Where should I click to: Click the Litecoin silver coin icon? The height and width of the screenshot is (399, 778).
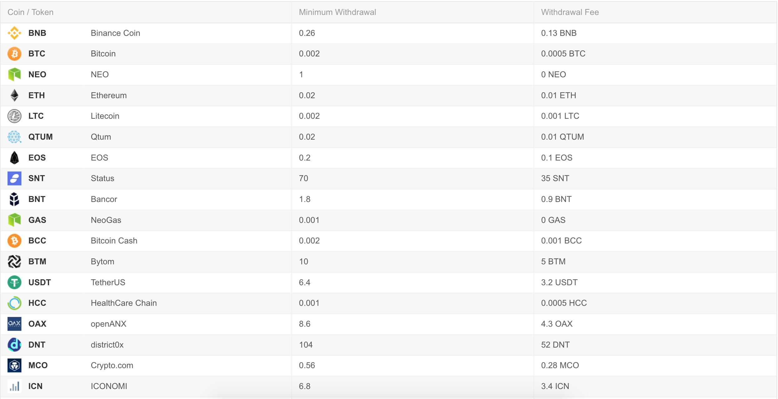14,116
